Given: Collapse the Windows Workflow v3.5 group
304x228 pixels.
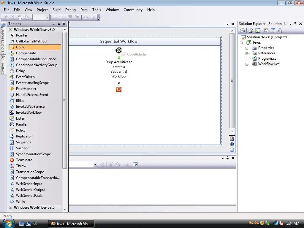Looking at the screenshot, I should [11, 208].
